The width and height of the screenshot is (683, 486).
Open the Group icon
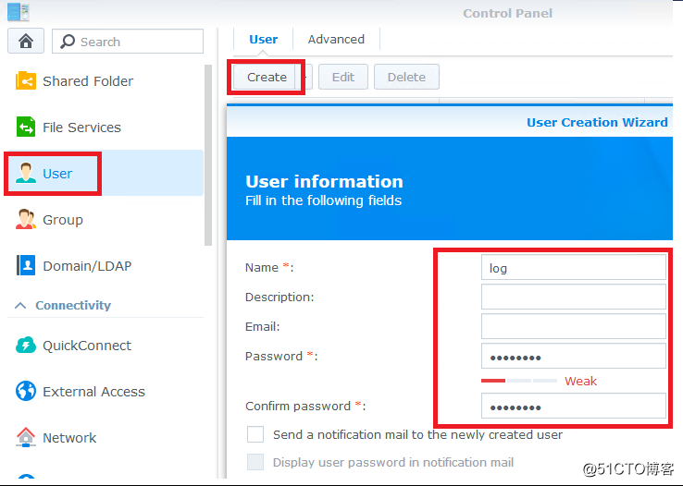click(26, 219)
